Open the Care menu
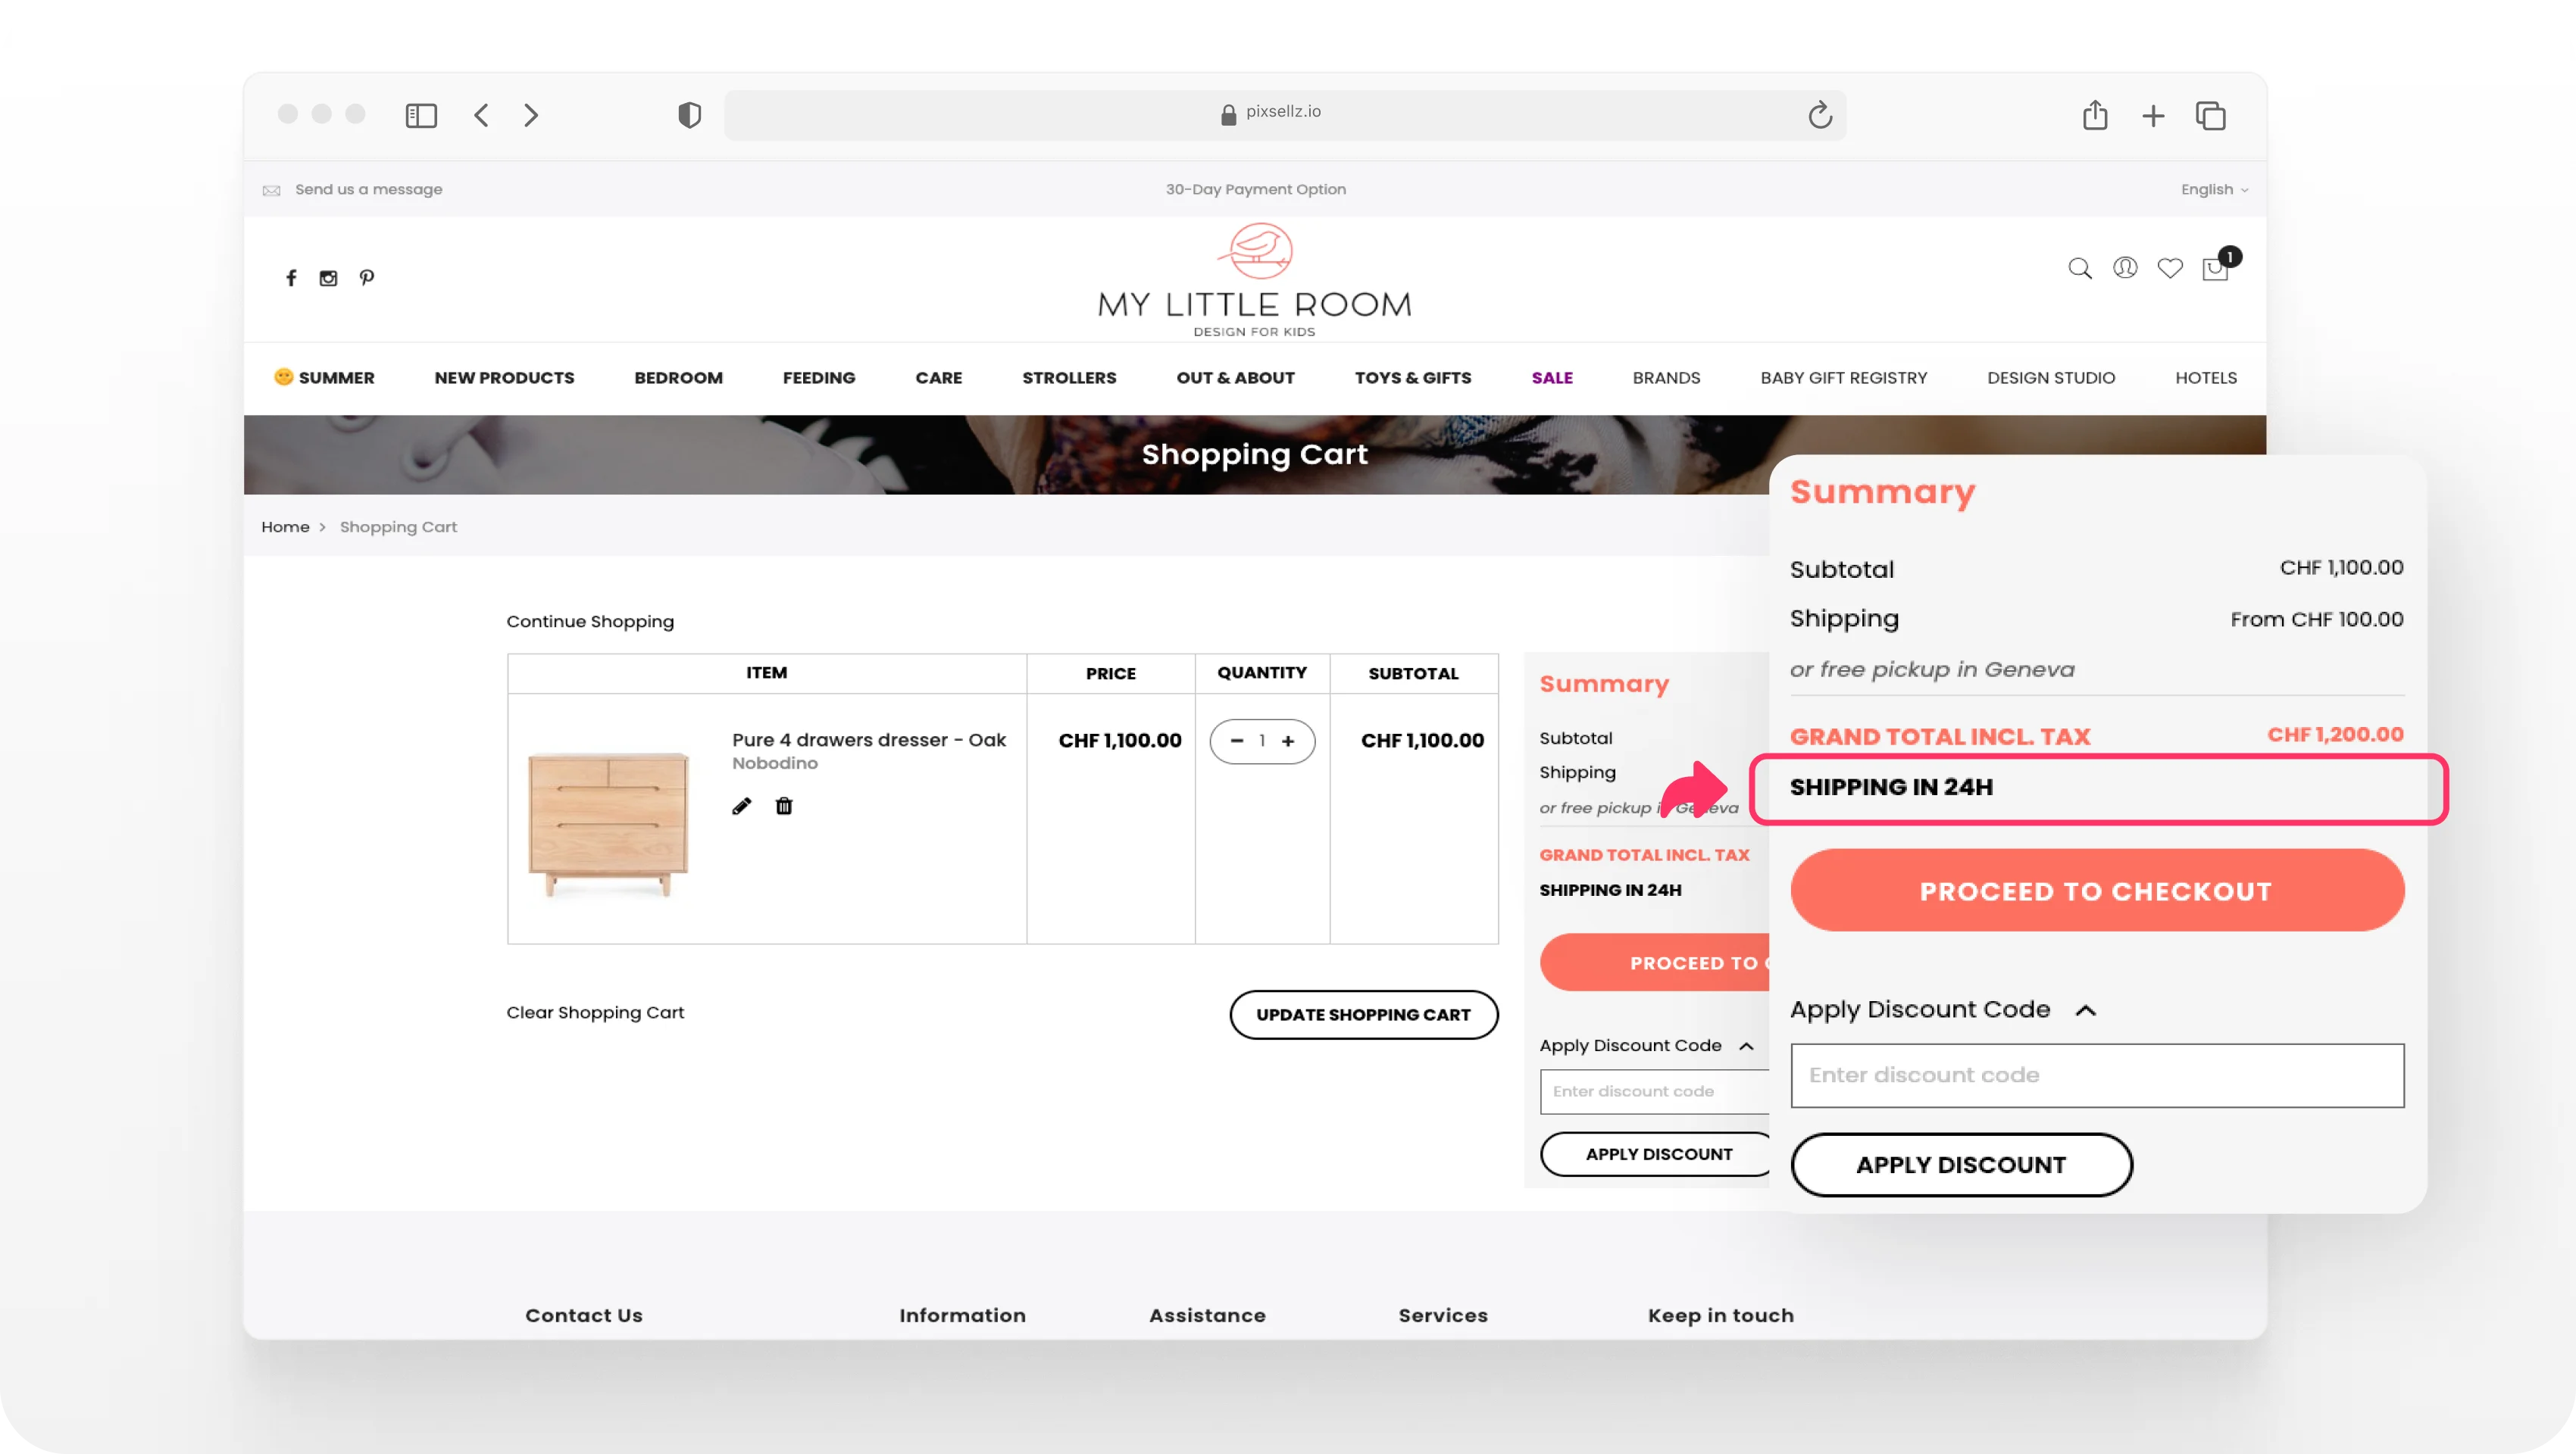This screenshot has height=1454, width=2576. (x=938, y=378)
